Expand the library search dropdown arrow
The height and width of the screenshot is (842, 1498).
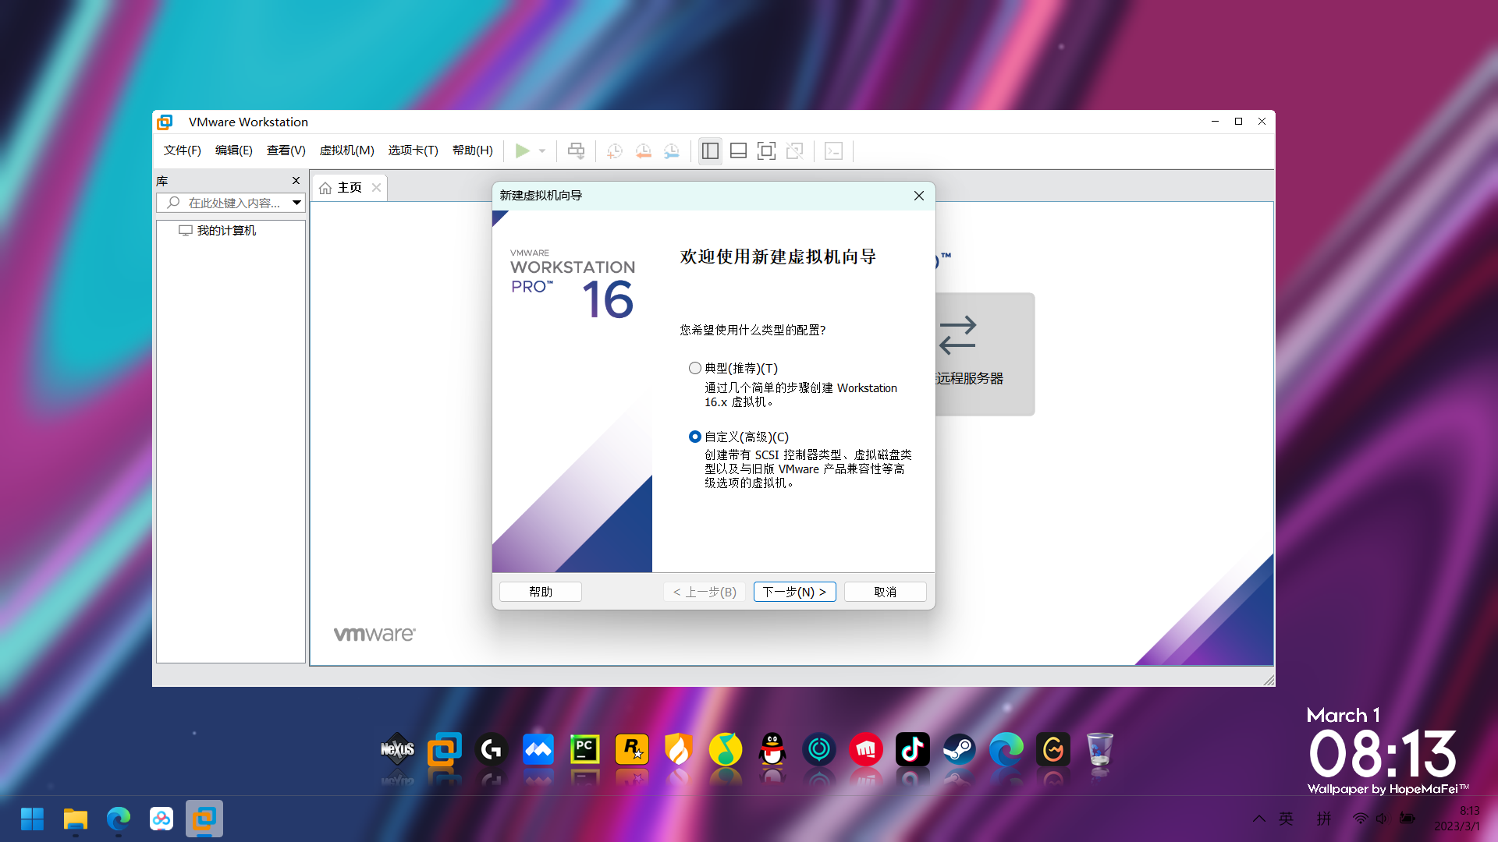[296, 203]
